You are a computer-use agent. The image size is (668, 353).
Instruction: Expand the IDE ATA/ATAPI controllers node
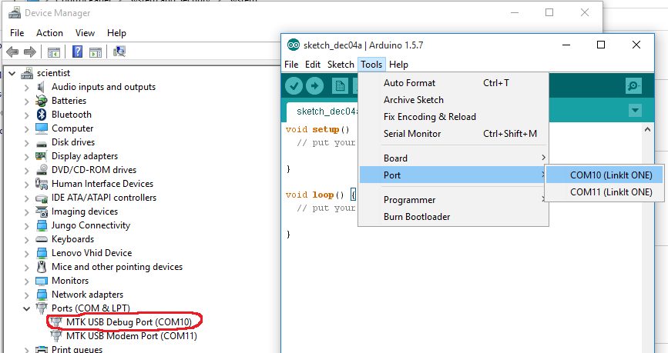point(26,198)
